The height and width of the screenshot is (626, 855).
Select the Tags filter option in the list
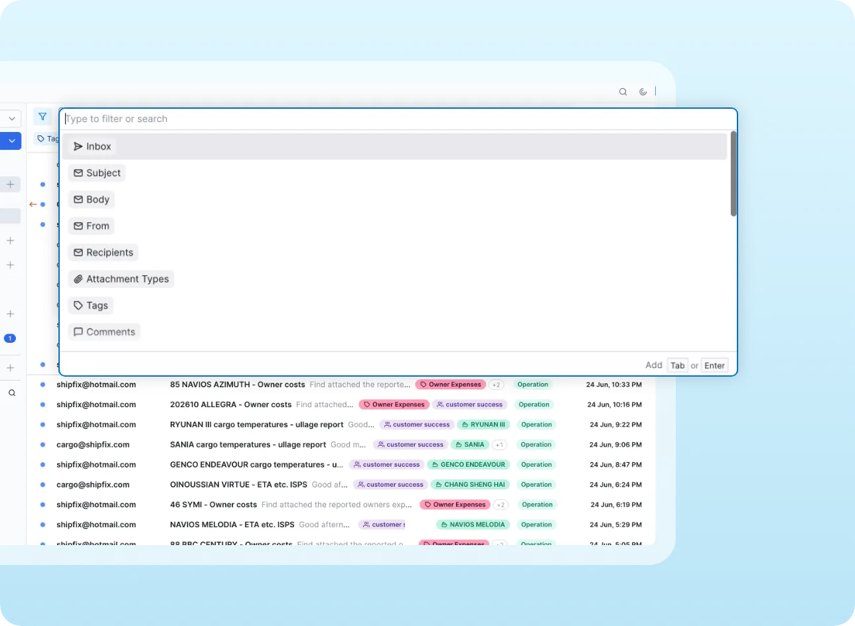(91, 306)
